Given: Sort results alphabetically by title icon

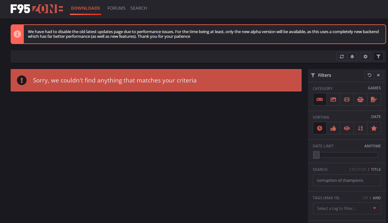Looking at the screenshot, I should click(x=360, y=128).
